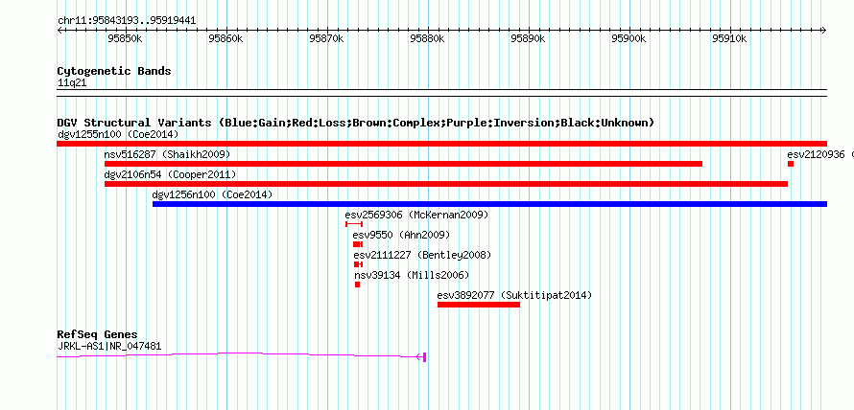Open the esv2569306 (McKernan2009) label
Screen dimensions: 854x410
416,215
